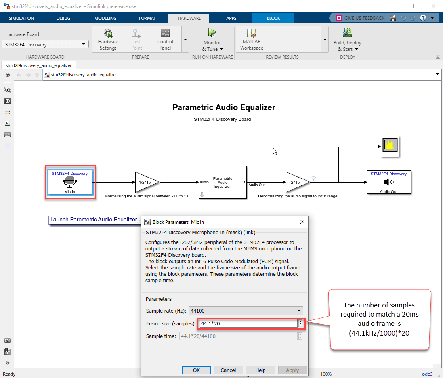This screenshot has width=443, height=378.
Task: Open the Help question mark icon
Action: tap(423, 18)
